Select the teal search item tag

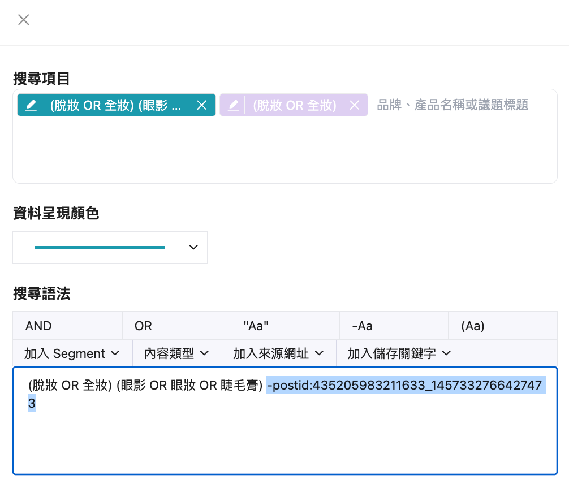[x=116, y=105]
